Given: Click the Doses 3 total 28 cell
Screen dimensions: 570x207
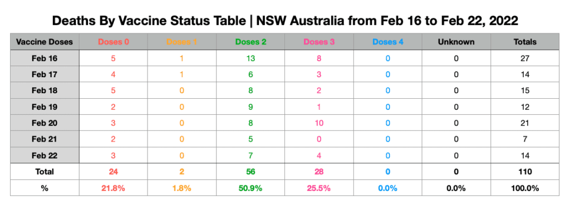Looking at the screenshot, I should point(319,171).
